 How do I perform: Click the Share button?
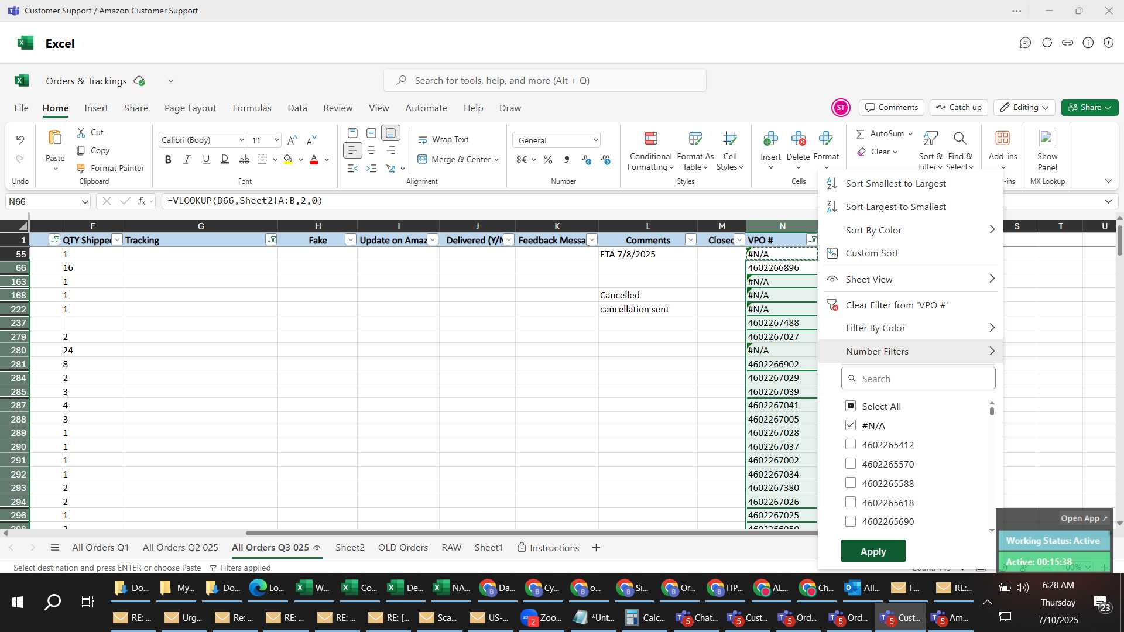click(1089, 108)
